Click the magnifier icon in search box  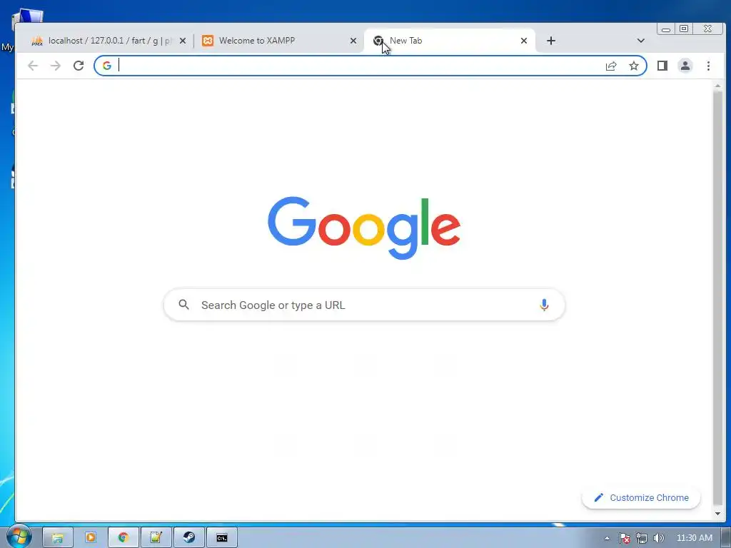(x=183, y=305)
